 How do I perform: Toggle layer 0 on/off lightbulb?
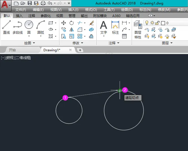(147, 23)
